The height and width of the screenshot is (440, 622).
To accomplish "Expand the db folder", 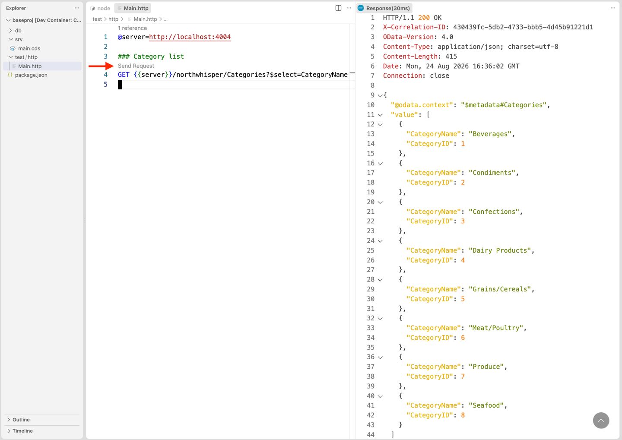I will [x=11, y=31].
